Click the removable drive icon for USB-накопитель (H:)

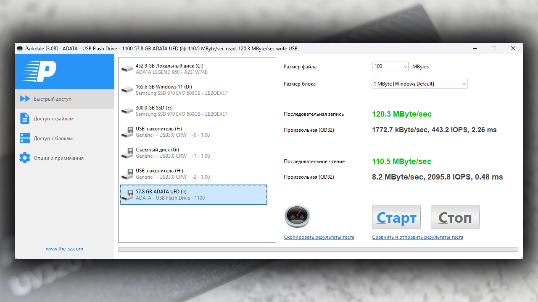[127, 174]
